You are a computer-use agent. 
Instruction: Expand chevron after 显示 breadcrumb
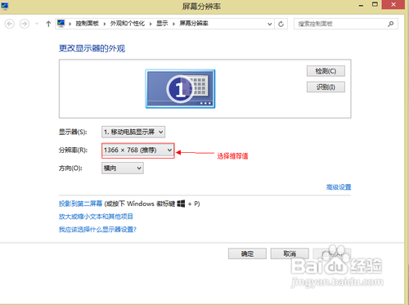(x=173, y=24)
